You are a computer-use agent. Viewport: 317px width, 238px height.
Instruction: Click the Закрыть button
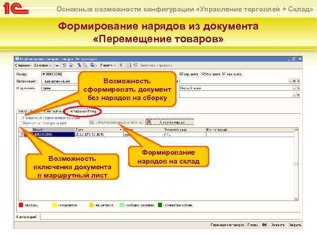coord(295,225)
